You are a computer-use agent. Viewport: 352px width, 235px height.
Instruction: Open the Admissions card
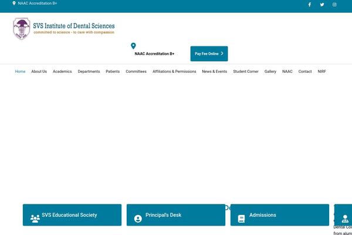(x=280, y=215)
